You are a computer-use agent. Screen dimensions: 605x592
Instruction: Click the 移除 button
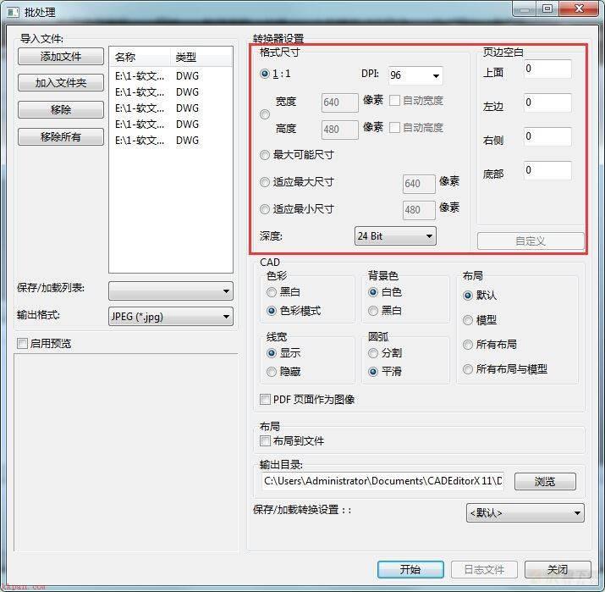61,109
